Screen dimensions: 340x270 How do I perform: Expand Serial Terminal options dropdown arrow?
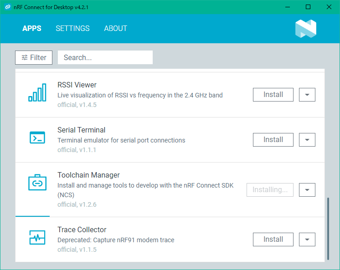click(x=307, y=140)
